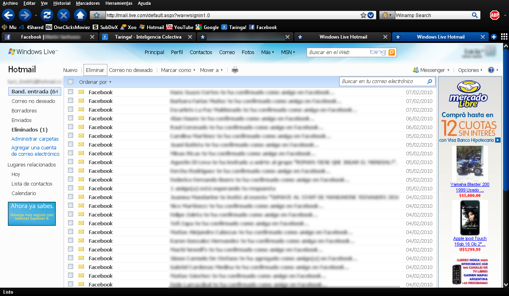
Task: Open the Borradores folder
Action: click(x=24, y=111)
